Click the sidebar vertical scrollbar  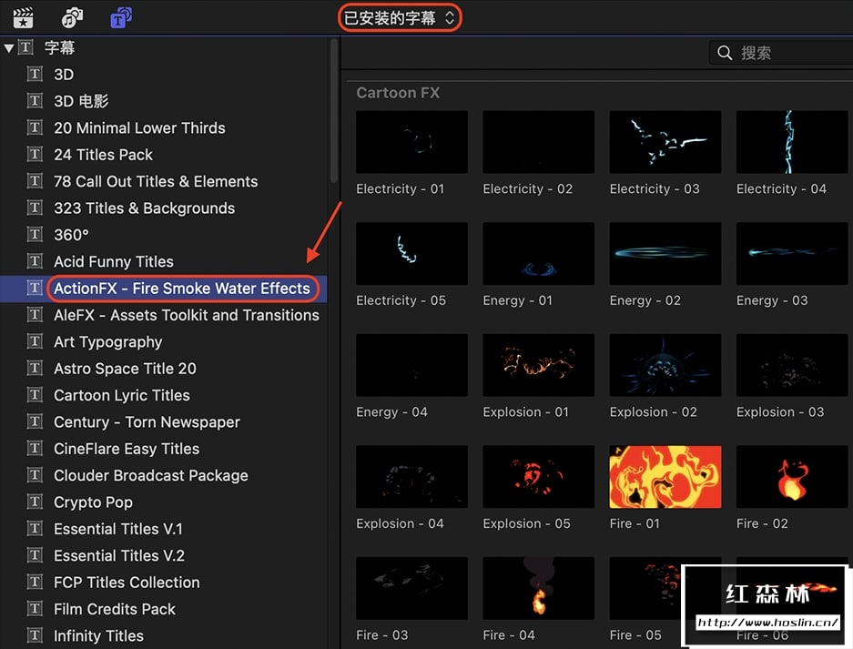(x=334, y=111)
